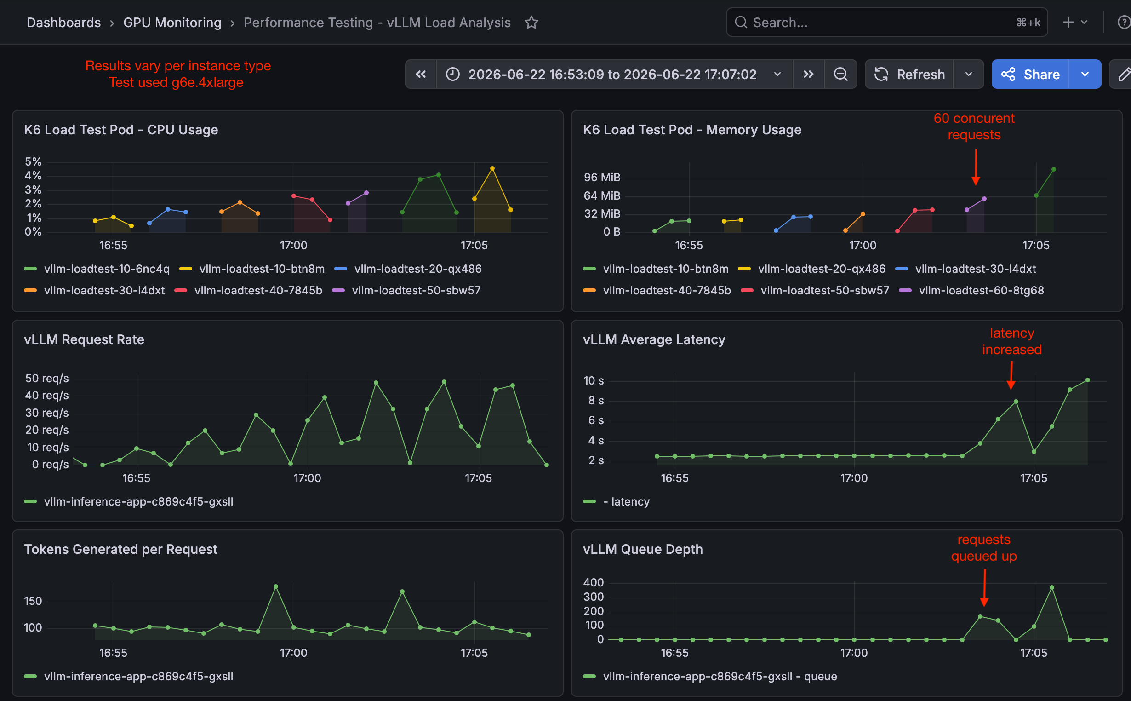This screenshot has height=701, width=1131.
Task: Open the help question-mark icon
Action: 1124,22
